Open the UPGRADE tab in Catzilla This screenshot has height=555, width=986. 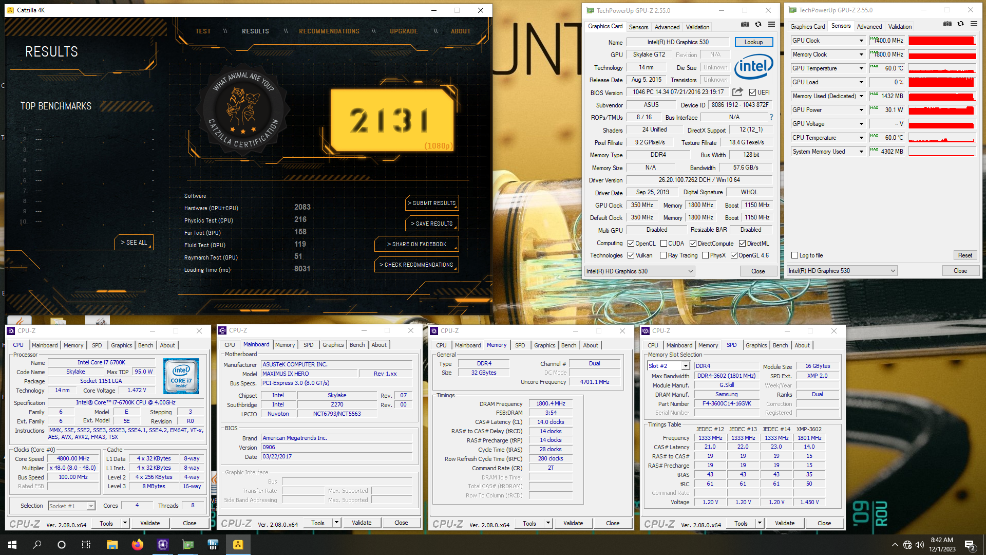coord(404,31)
